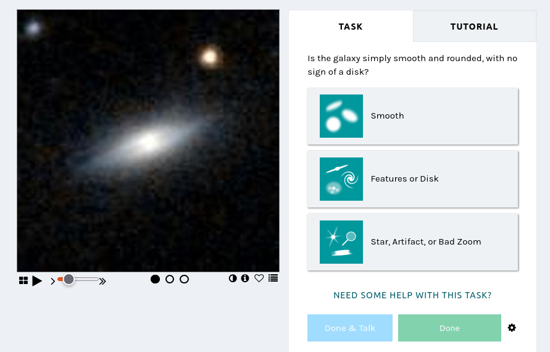Select the third frame dot

184,279
